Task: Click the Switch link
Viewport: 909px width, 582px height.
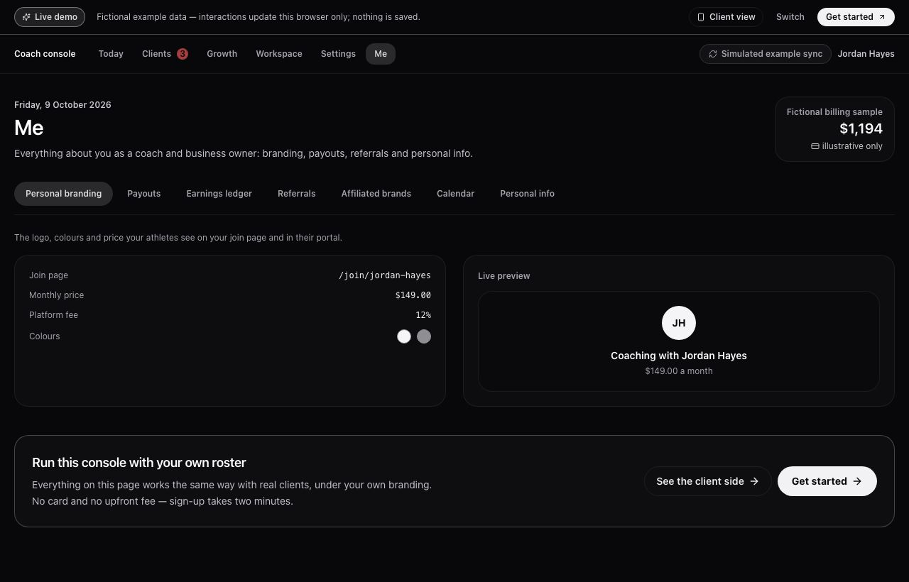Action: click(x=790, y=17)
